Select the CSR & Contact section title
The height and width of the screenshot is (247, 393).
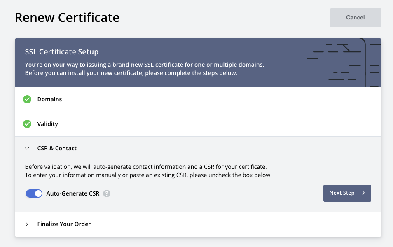point(57,148)
